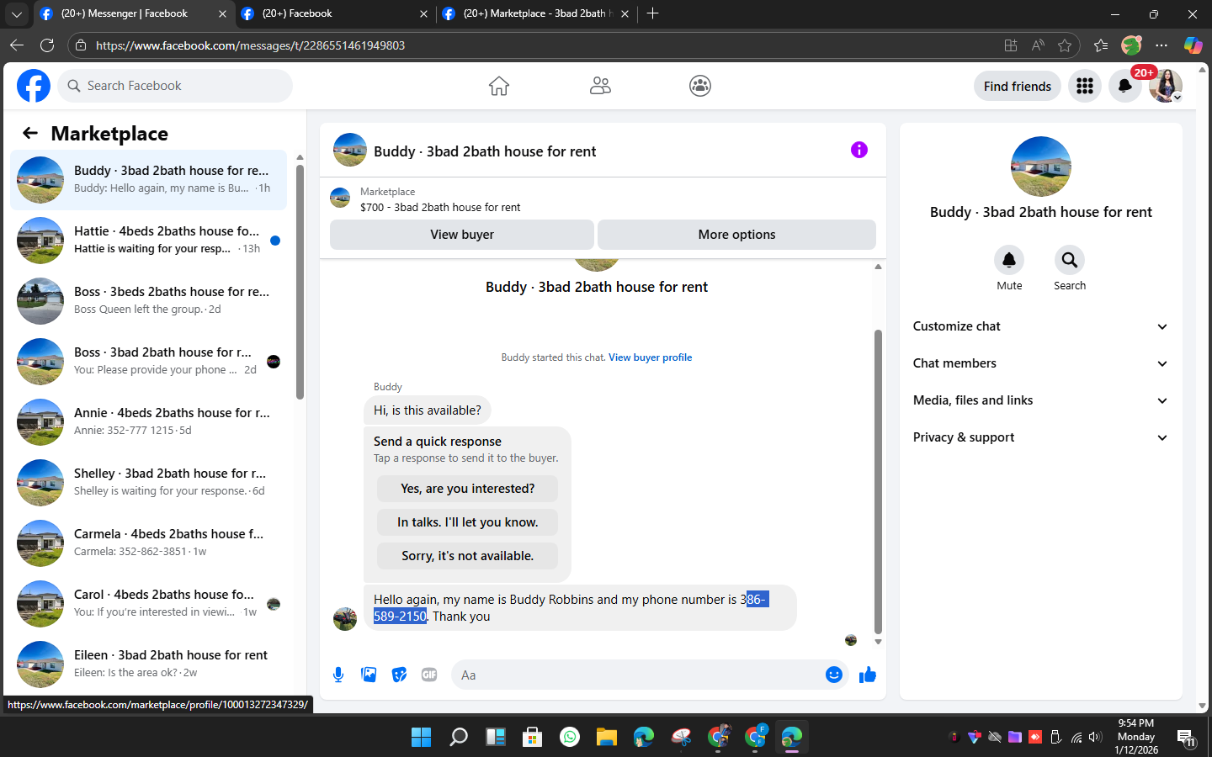Open Read aloud icon in address bar
The image size is (1212, 757).
pos(1038,45)
